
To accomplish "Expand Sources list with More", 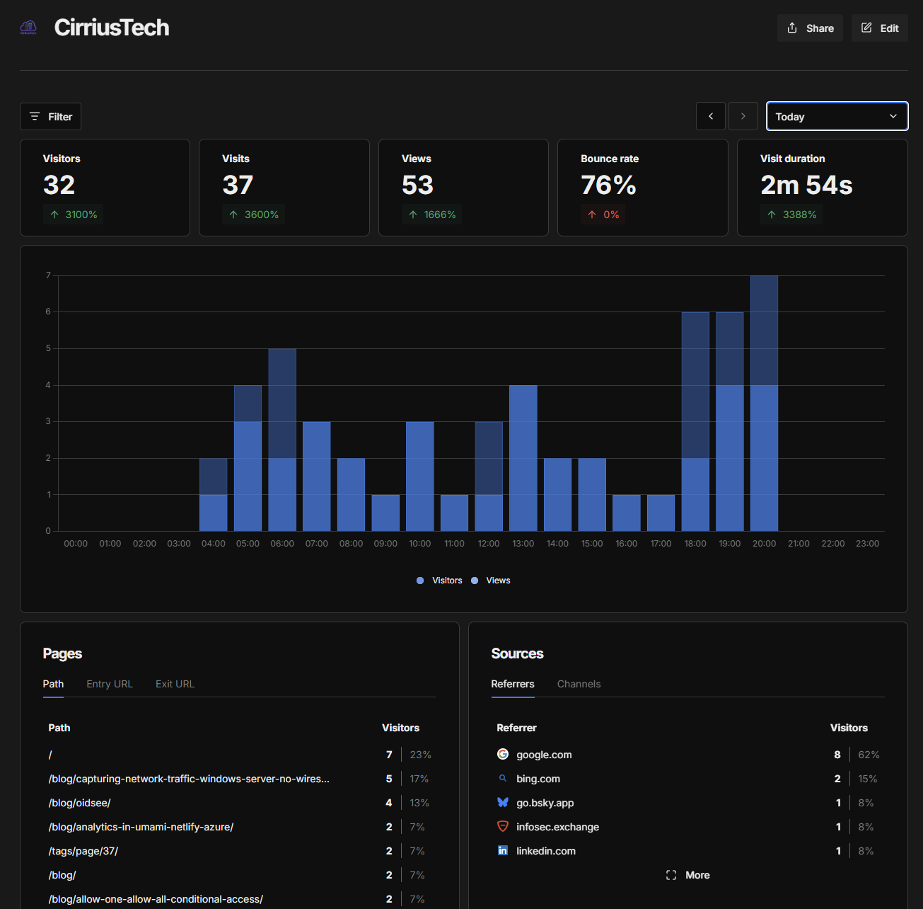I will [688, 875].
